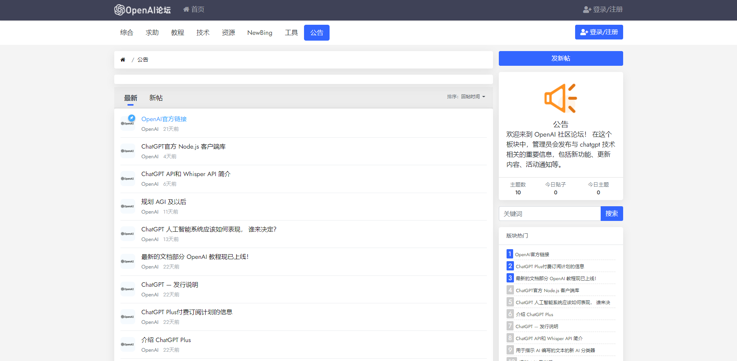Open thread 规划 AGI 及以后

coord(164,202)
